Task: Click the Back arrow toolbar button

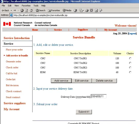Action: (x=5, y=11)
